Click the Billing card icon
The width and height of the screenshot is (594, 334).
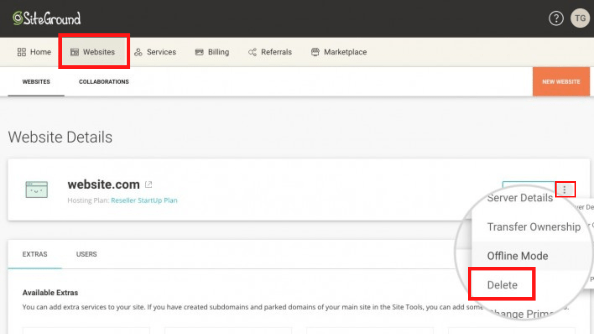click(x=199, y=52)
